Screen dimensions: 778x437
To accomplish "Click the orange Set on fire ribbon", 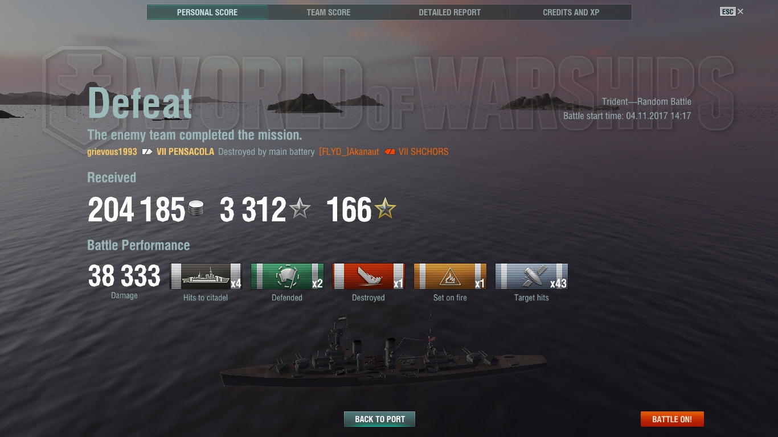I will click(x=450, y=277).
